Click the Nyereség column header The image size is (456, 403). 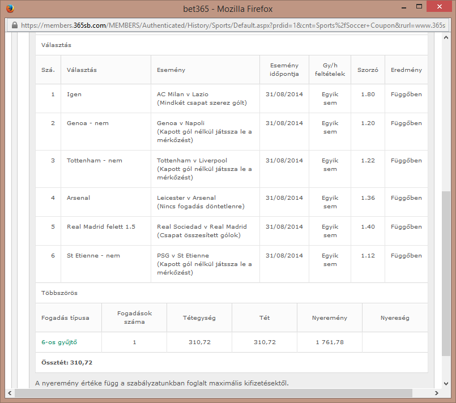(395, 318)
